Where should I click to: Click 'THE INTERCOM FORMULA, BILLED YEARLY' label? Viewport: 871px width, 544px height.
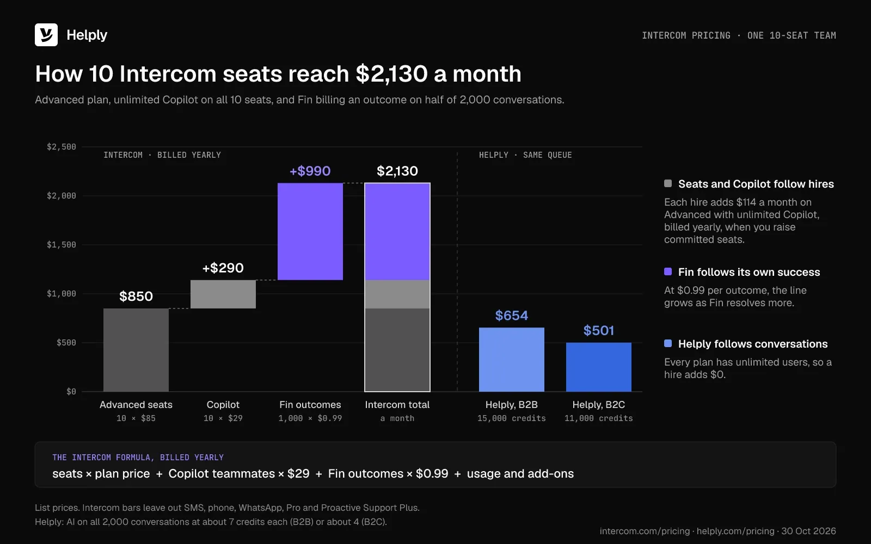138,458
